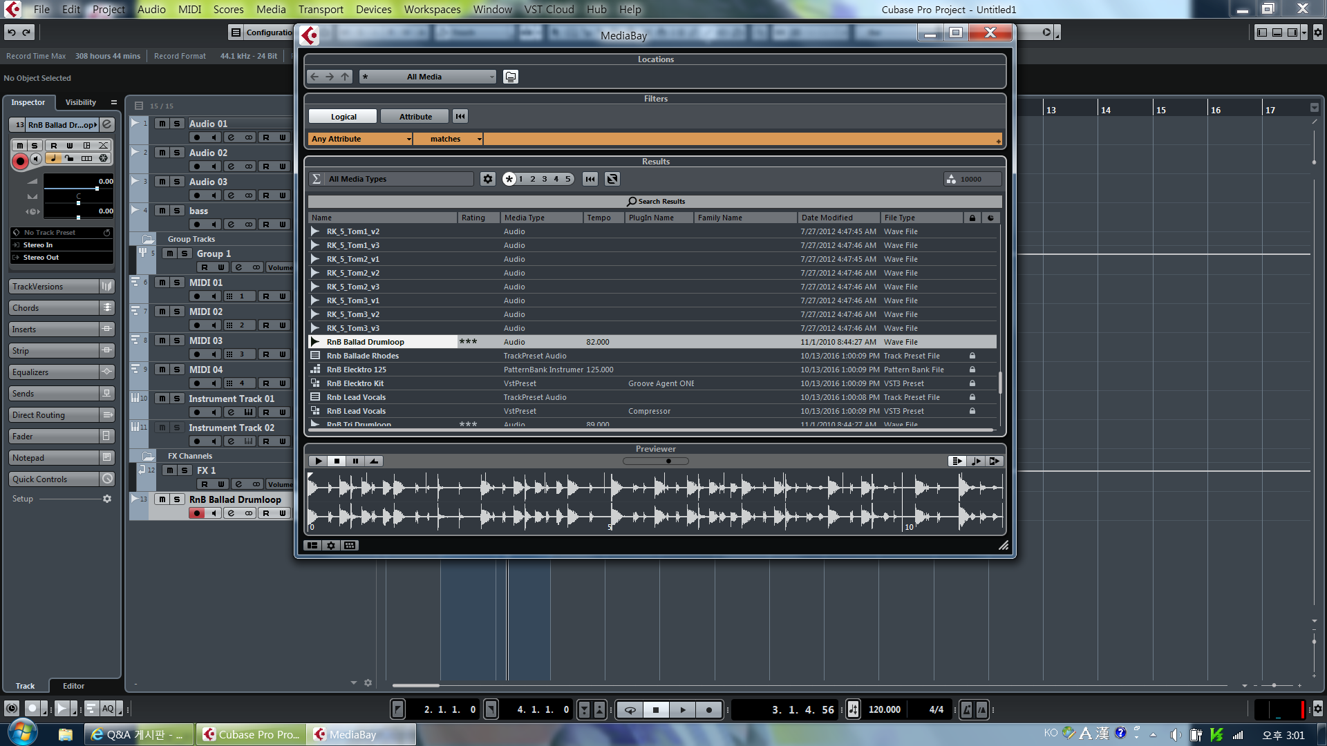The width and height of the screenshot is (1327, 746).
Task: Select the Logical filter tab
Action: click(343, 117)
